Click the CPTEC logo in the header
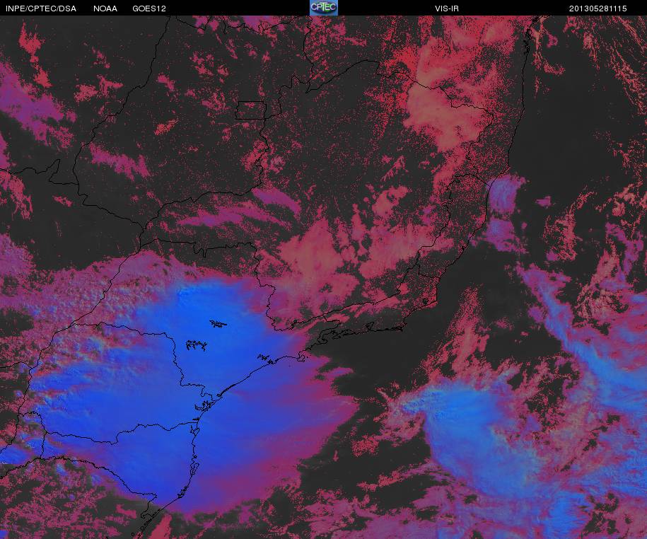The height and width of the screenshot is (539, 647). (x=324, y=8)
